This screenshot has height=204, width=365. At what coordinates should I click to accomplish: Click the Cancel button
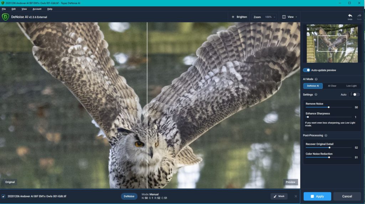pos(347,196)
